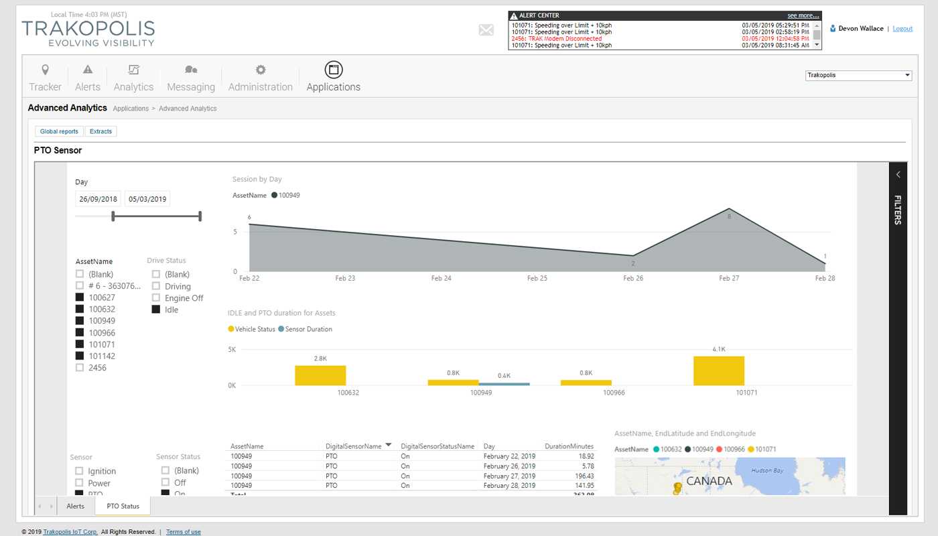This screenshot has height=536, width=938.
Task: Click the user profile icon beside Devon Wallace
Action: tap(833, 29)
